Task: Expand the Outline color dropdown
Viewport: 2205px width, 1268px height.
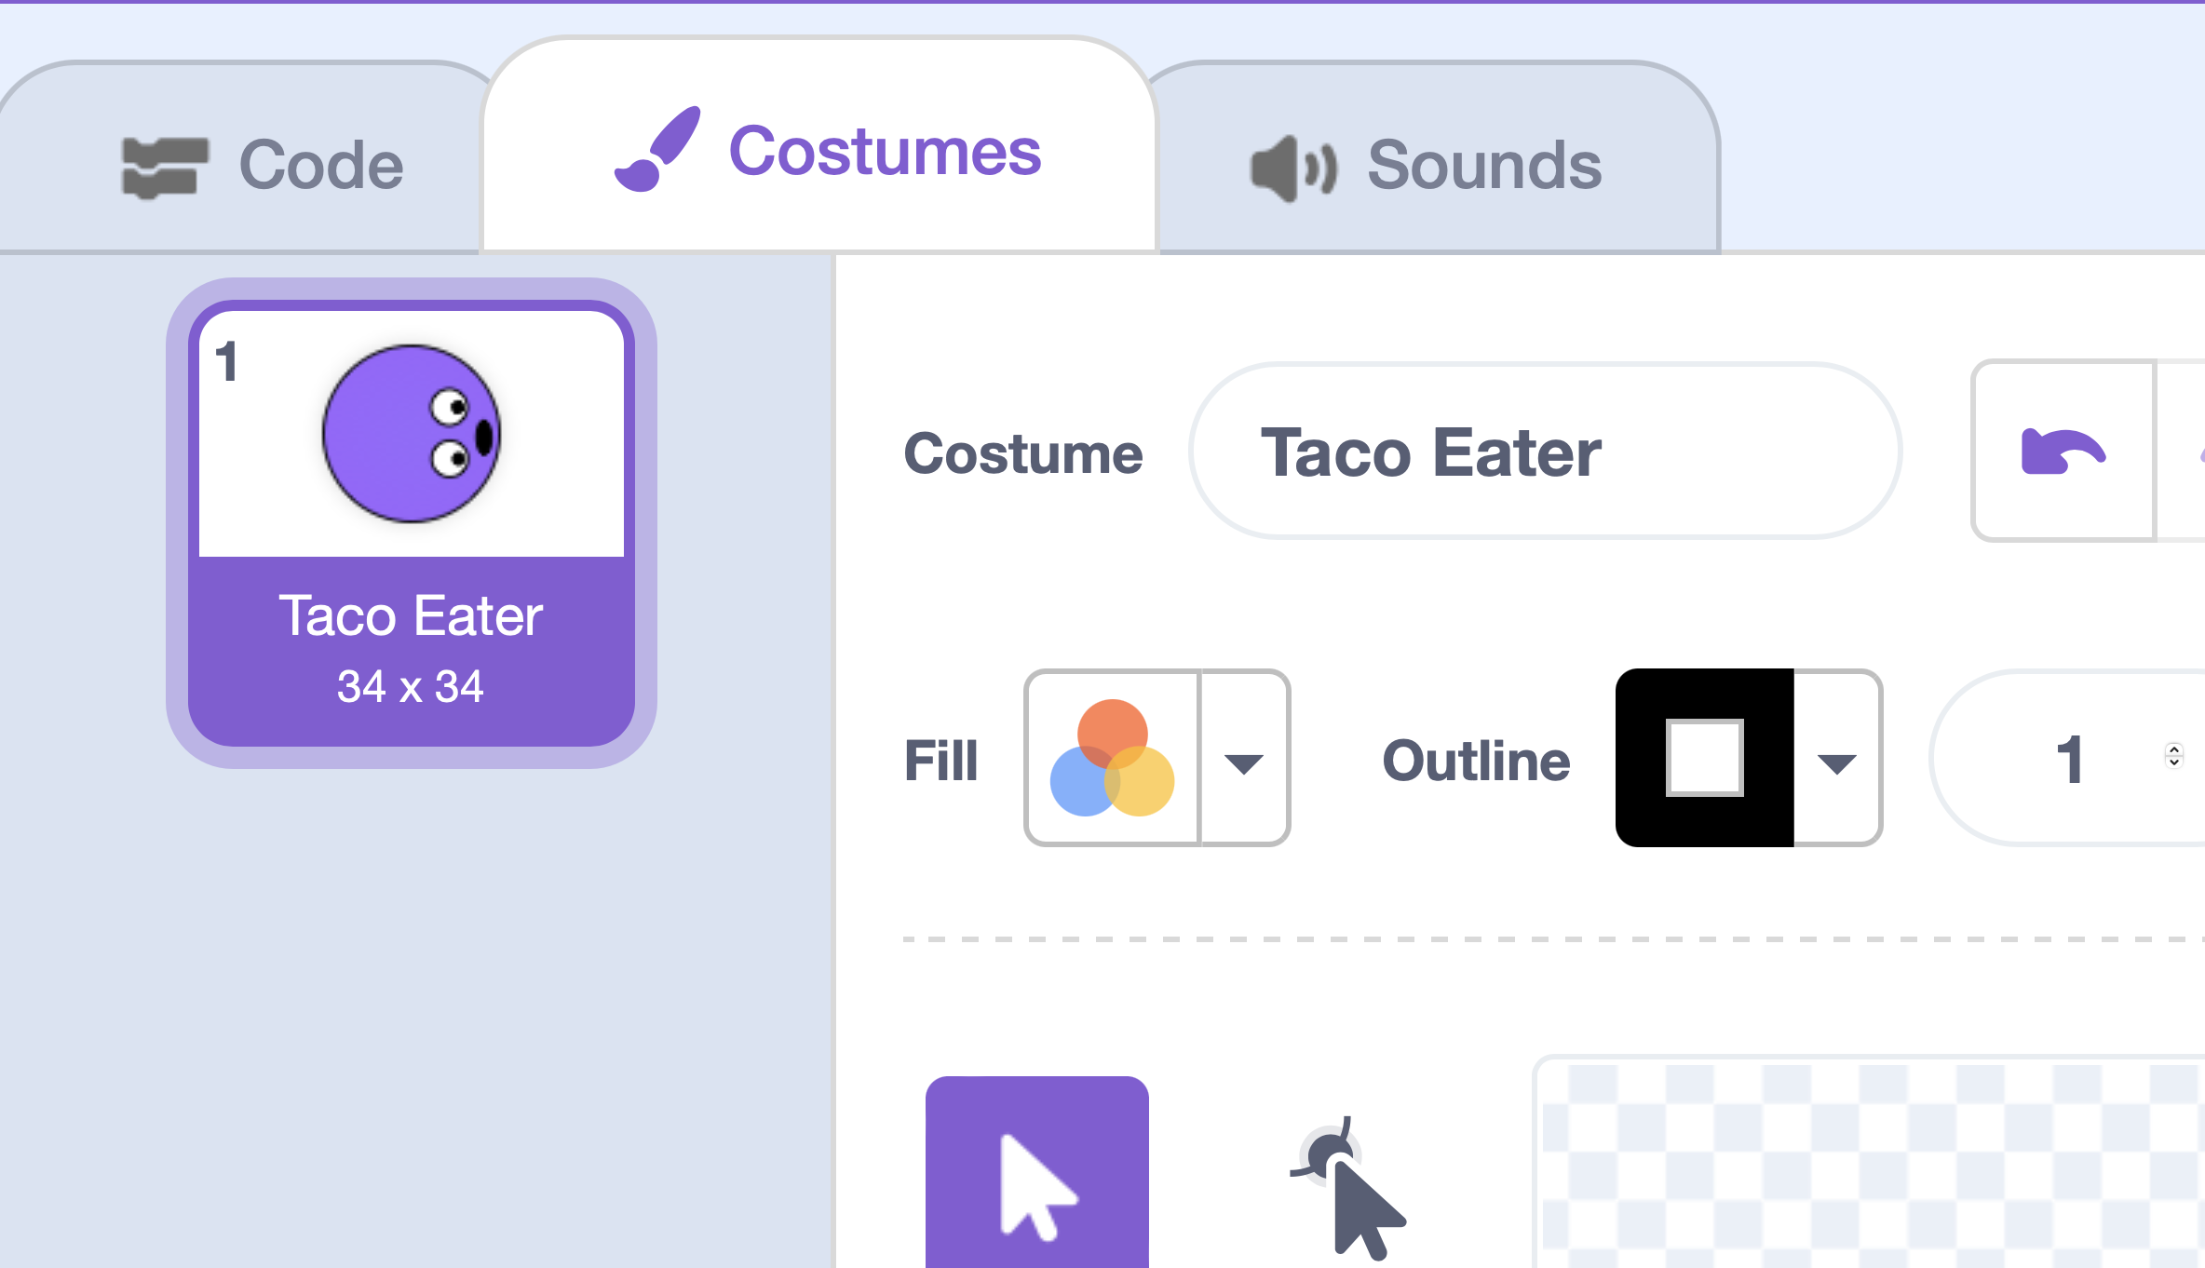Action: 1838,758
